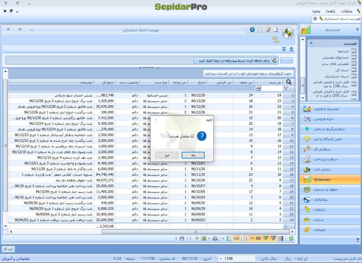362x263 pixels.
Task: Open the اسناد کل list
Action: 342,70
